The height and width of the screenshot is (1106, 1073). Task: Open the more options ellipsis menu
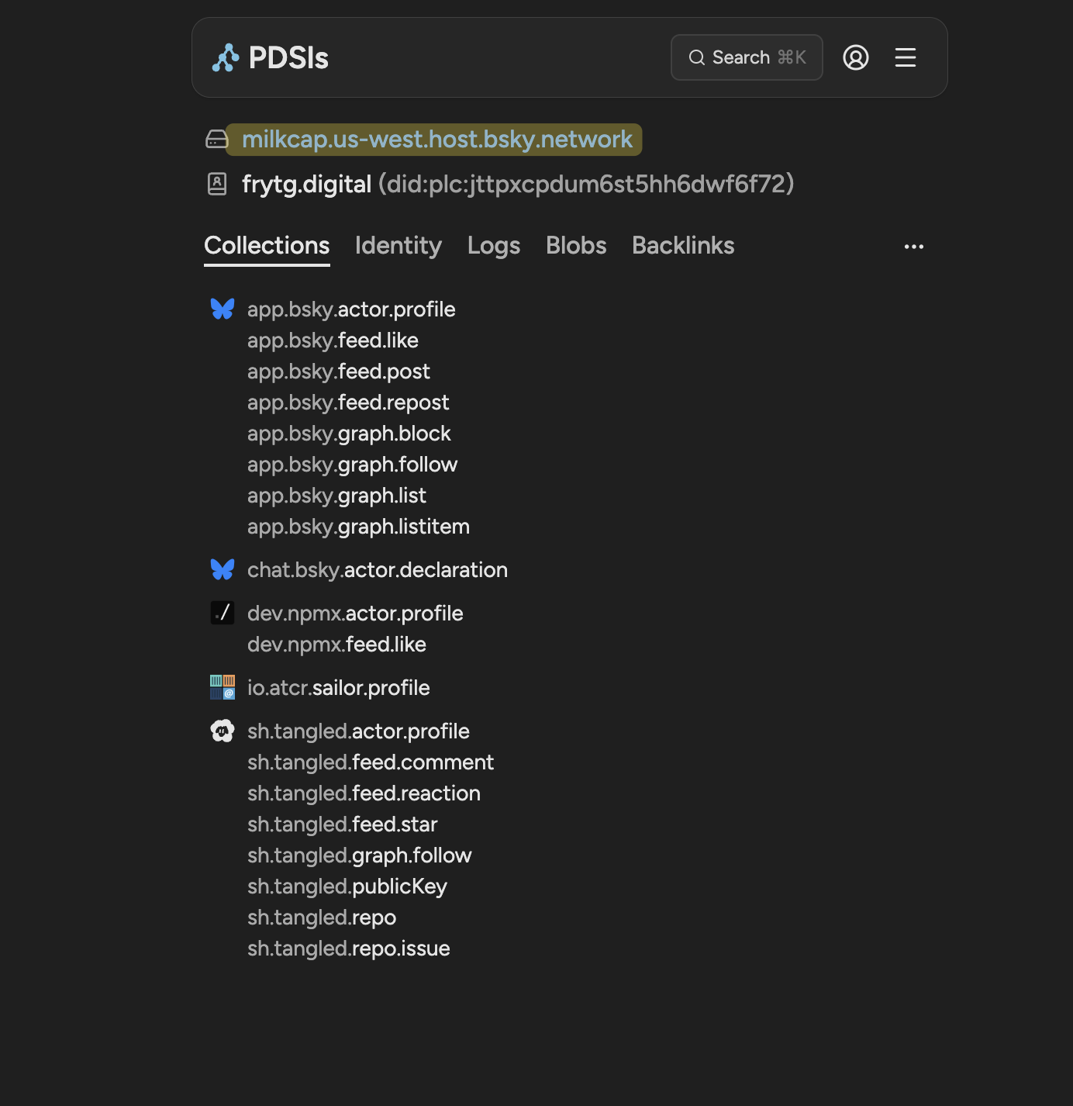click(x=914, y=247)
